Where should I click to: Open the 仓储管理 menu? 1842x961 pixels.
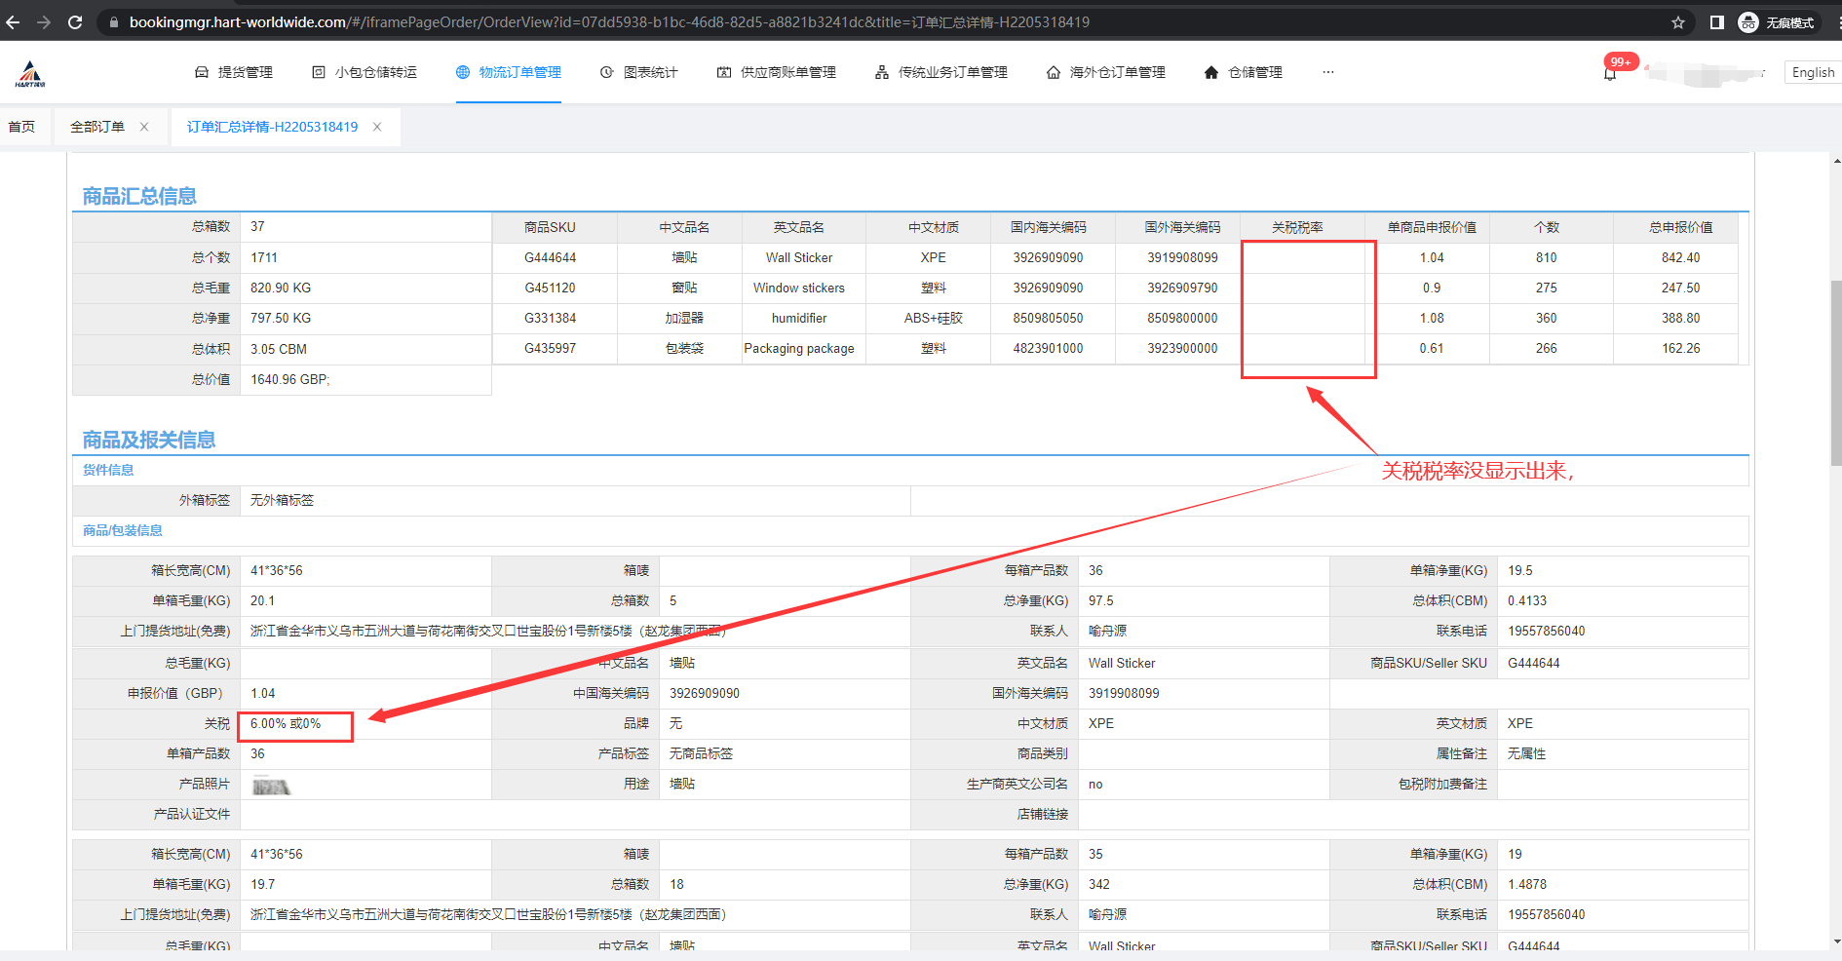coord(1244,72)
